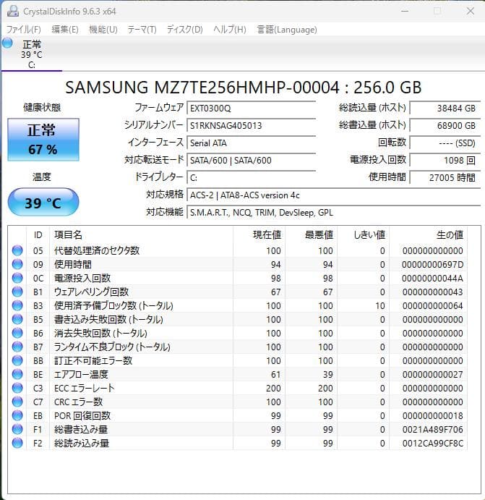Click status orb for row F2 総読み込み量
The height and width of the screenshot is (500, 485).
pyautogui.click(x=17, y=443)
